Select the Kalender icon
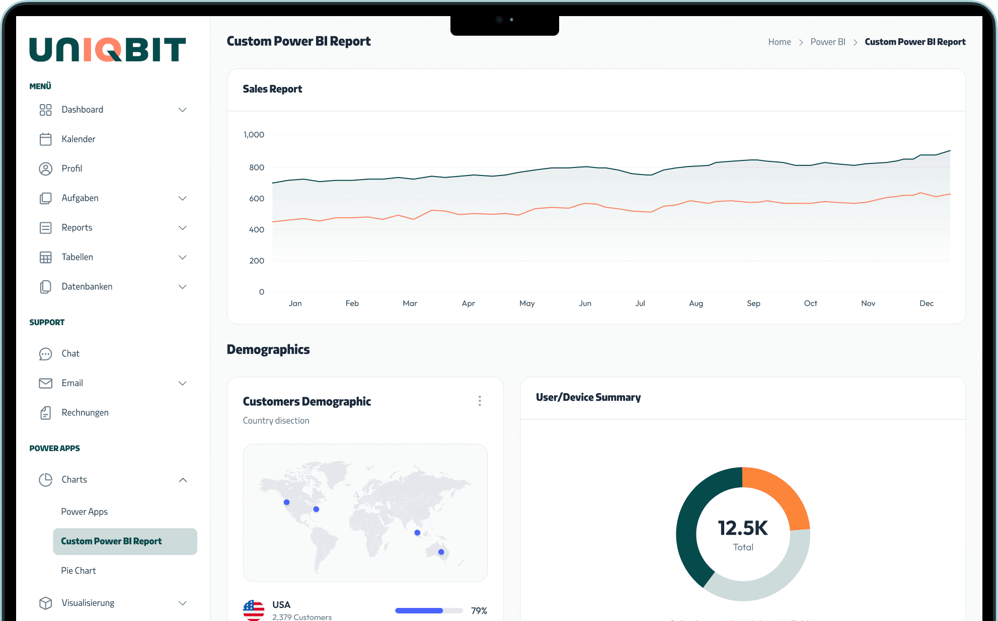The height and width of the screenshot is (621, 998). (46, 139)
